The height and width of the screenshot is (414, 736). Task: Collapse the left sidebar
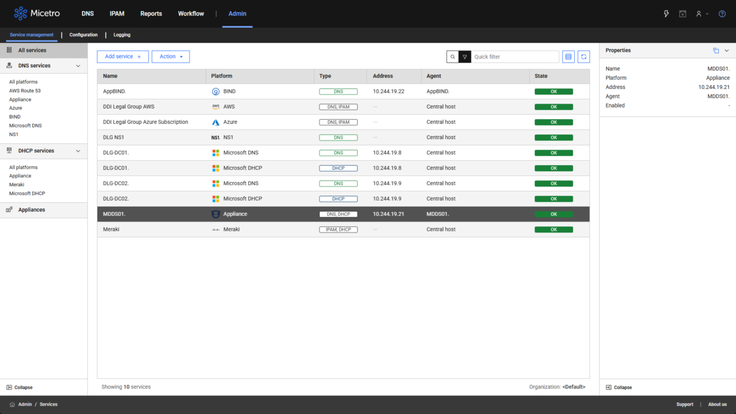(19, 387)
